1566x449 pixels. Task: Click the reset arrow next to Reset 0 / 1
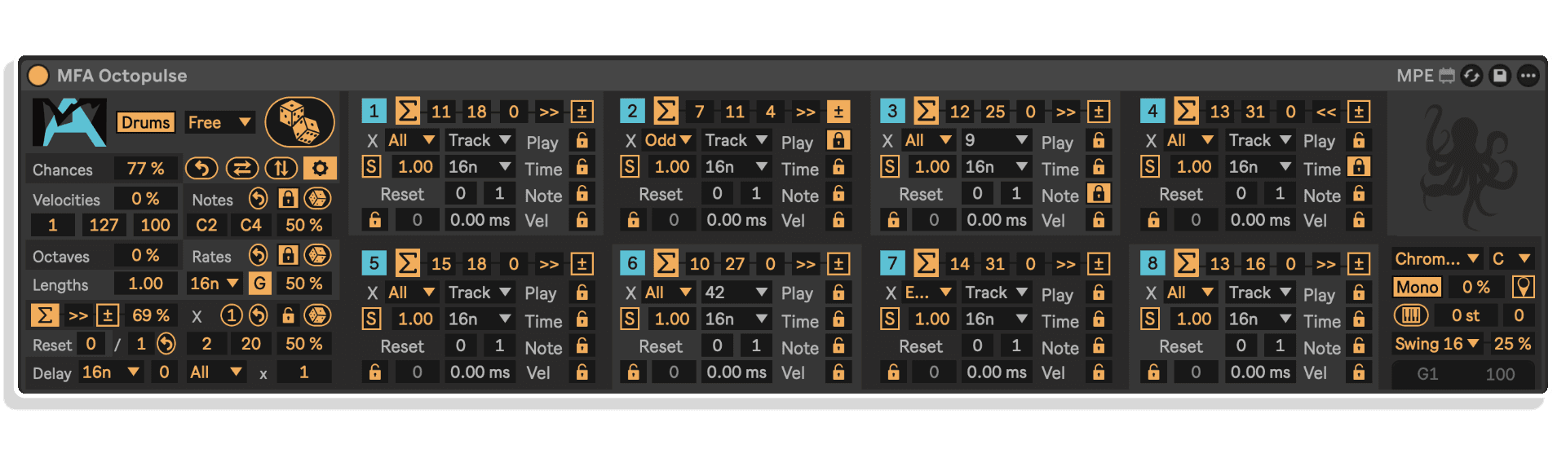[166, 344]
